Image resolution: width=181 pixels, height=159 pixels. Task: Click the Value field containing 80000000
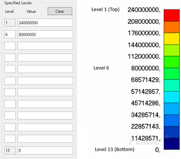pyautogui.click(x=45, y=34)
